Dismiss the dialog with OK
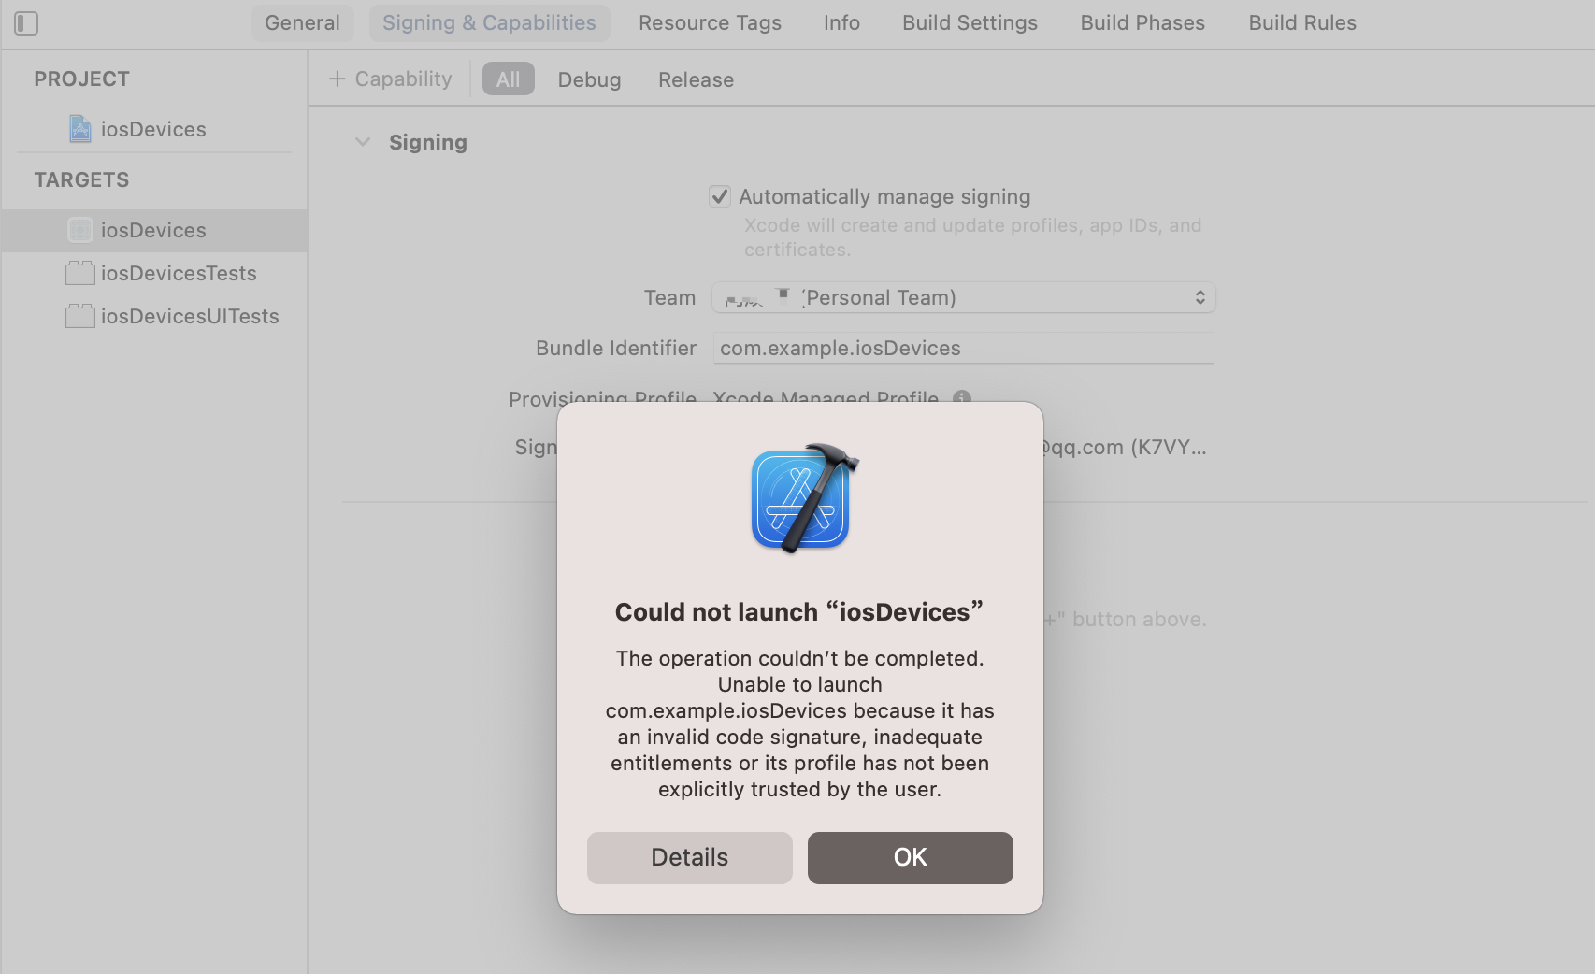This screenshot has height=974, width=1595. 911,857
